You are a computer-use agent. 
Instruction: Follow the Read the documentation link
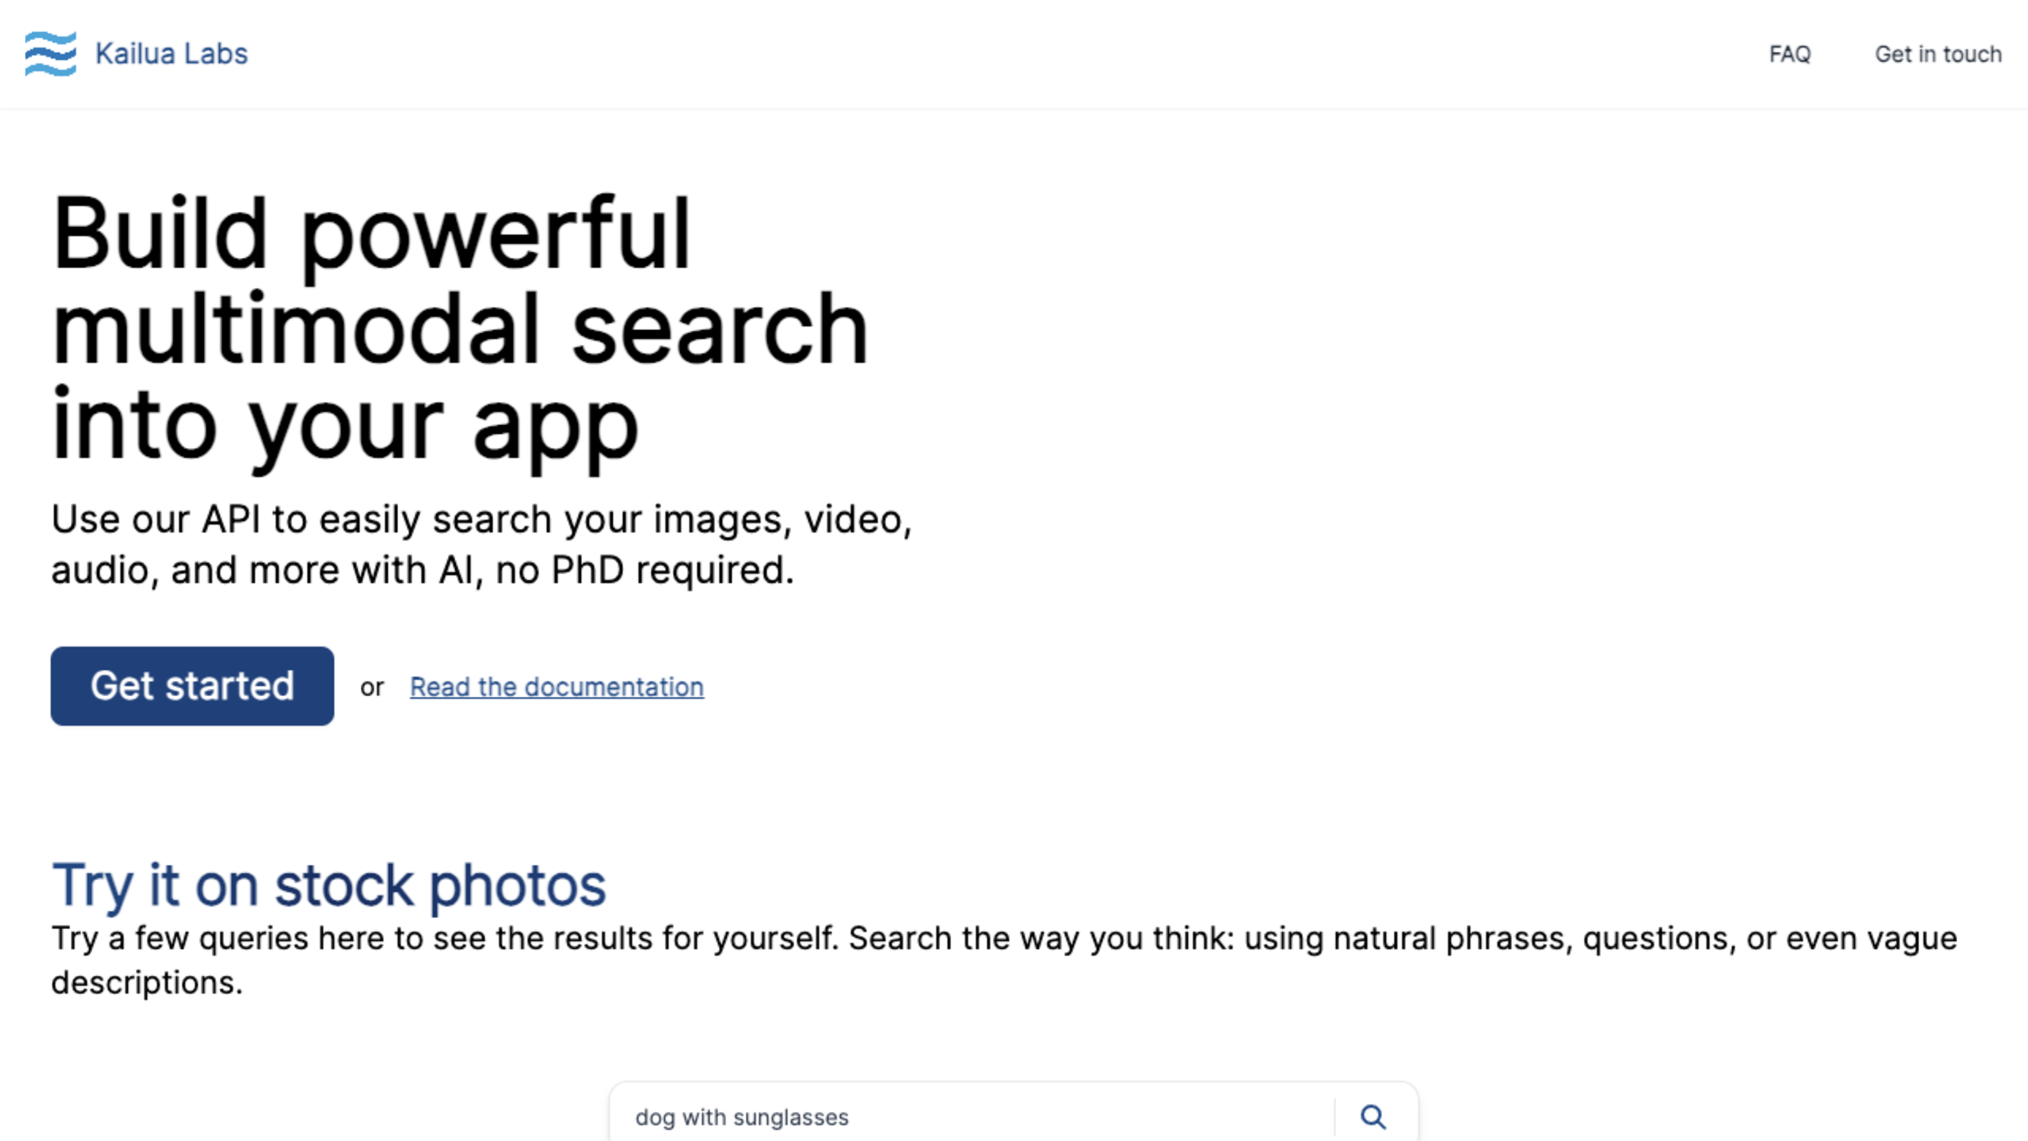click(x=556, y=687)
